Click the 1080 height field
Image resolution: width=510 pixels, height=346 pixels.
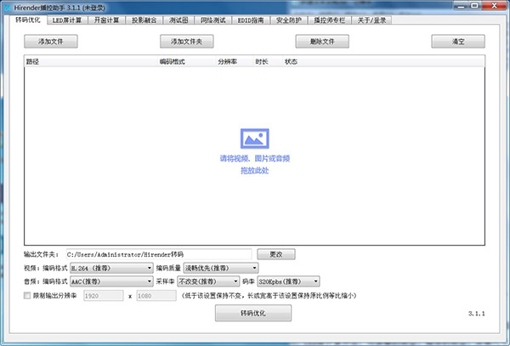click(156, 296)
